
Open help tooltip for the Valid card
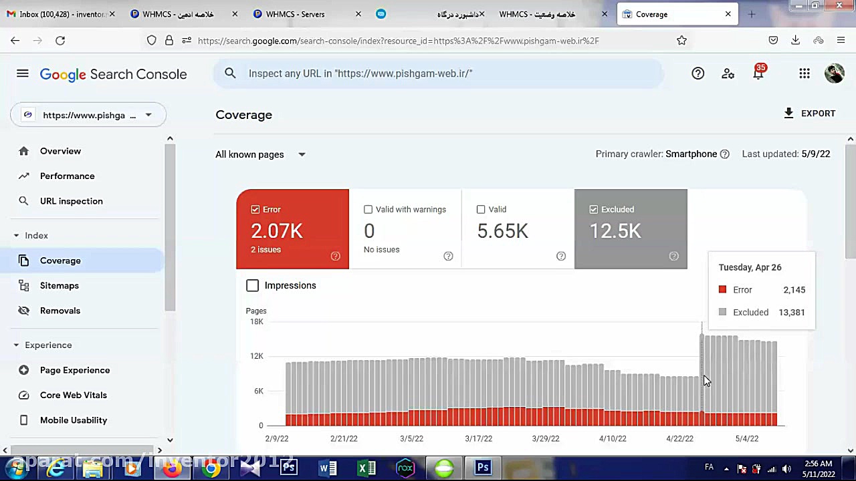(561, 256)
